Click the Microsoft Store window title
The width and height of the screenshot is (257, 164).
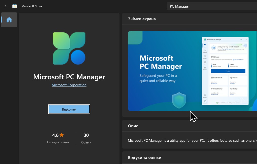click(32, 6)
